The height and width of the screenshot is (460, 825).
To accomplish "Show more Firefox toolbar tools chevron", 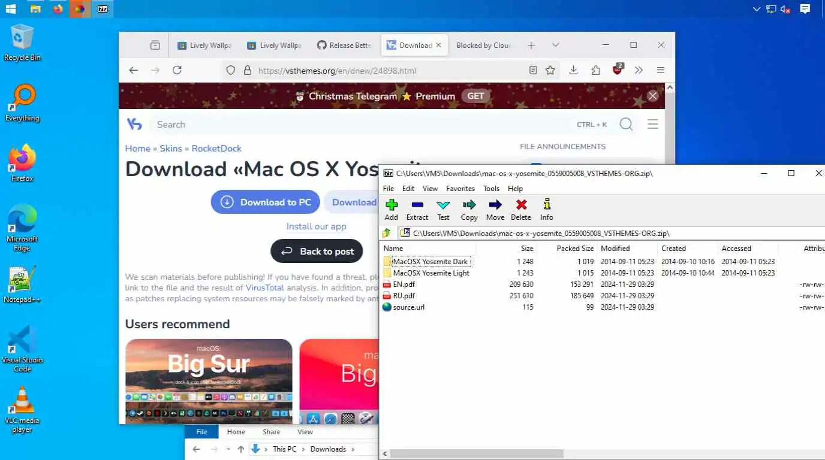I will pos(639,70).
